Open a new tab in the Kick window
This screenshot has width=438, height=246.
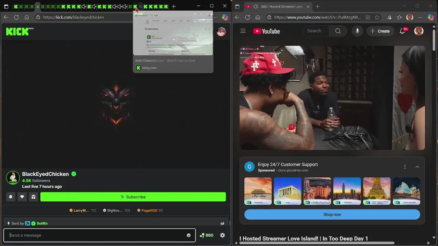tap(174, 6)
